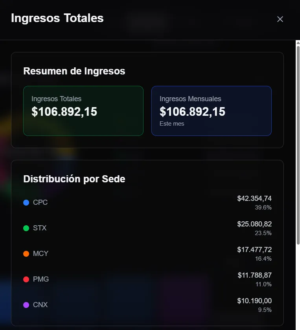This screenshot has height=330, width=300.
Task: Click the green dot beside STX
Action: point(25,228)
